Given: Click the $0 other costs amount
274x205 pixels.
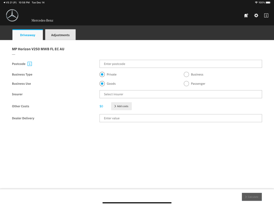Looking at the screenshot, I should pyautogui.click(x=101, y=106).
